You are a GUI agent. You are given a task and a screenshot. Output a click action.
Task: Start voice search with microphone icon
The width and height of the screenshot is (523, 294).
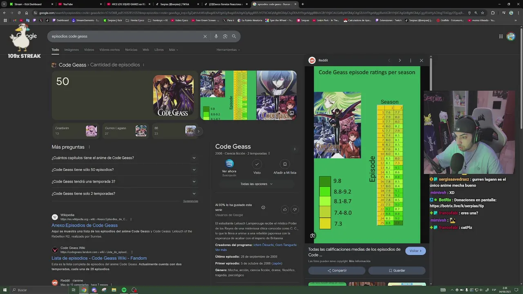click(x=216, y=36)
